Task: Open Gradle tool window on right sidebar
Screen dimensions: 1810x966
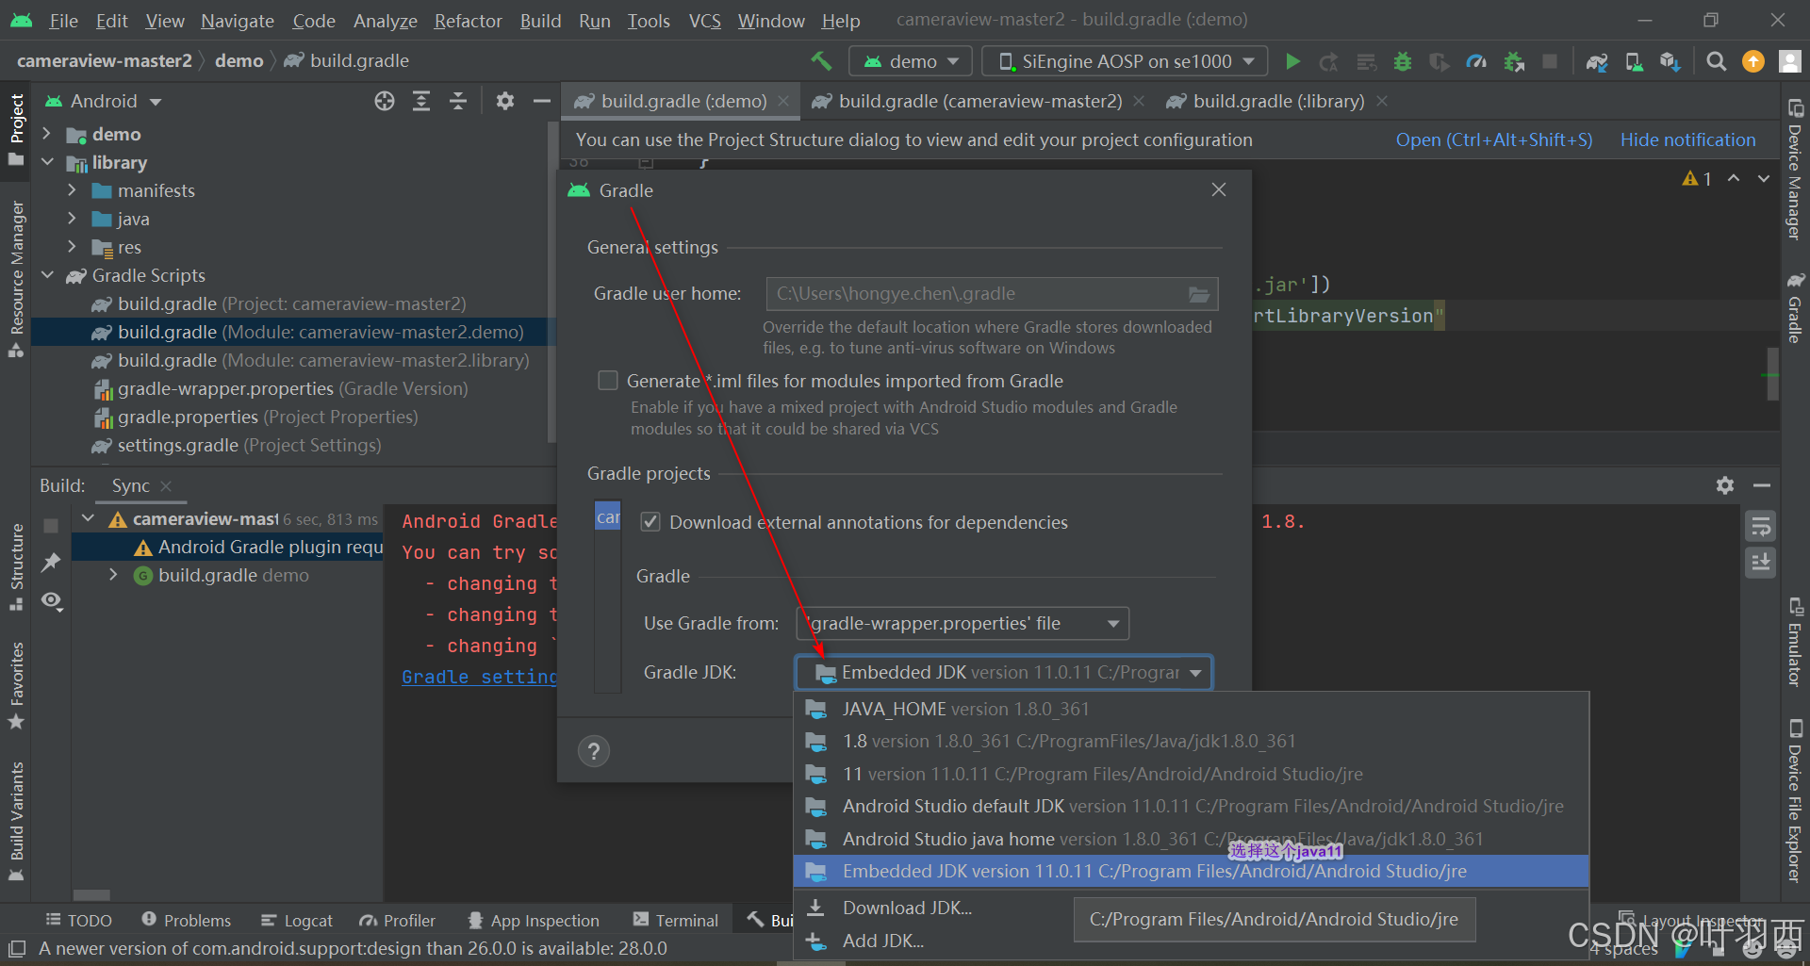Action: coord(1795,308)
